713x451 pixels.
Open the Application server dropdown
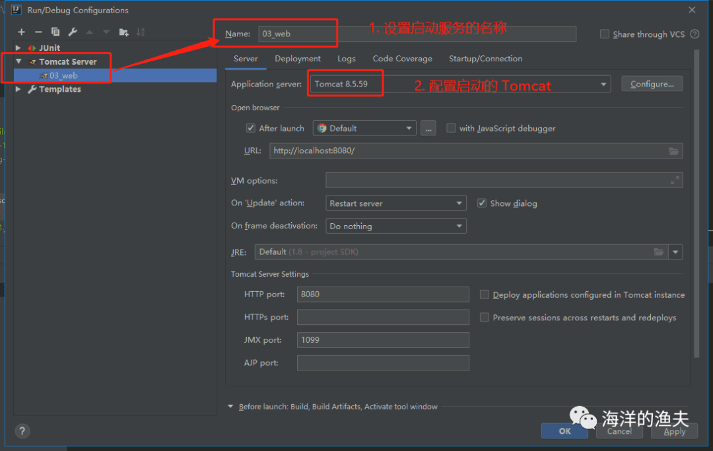603,84
